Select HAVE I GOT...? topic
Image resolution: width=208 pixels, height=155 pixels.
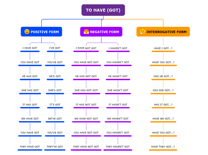tap(163, 49)
